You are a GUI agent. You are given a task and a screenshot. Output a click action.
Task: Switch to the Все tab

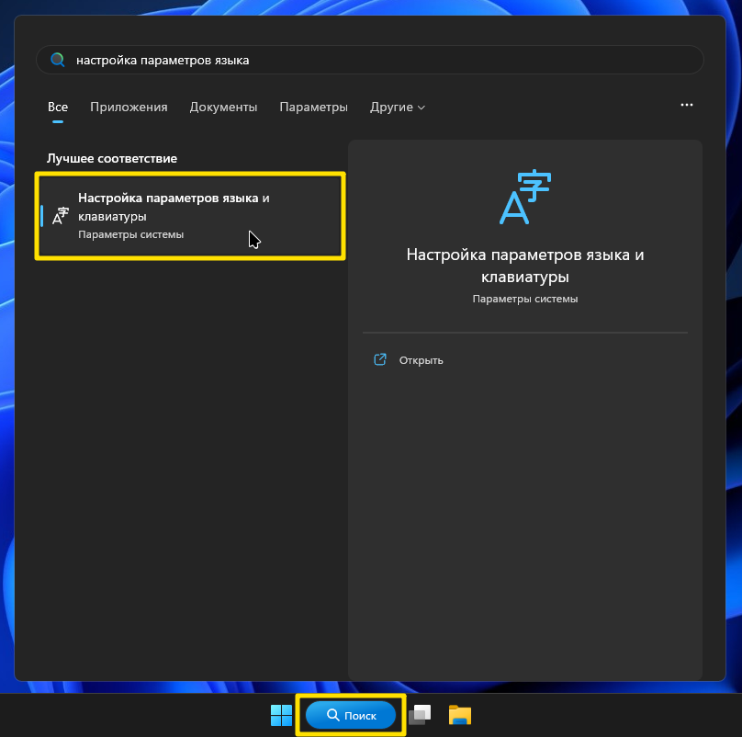[x=58, y=107]
